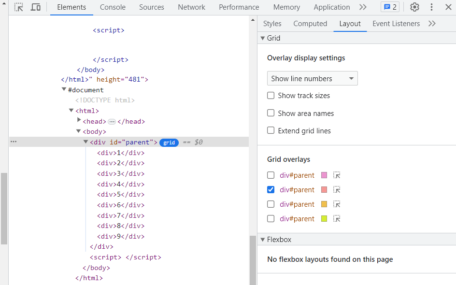Image resolution: width=456 pixels, height=285 pixels.
Task: Enable Show track sizes checkbox
Action: (271, 96)
